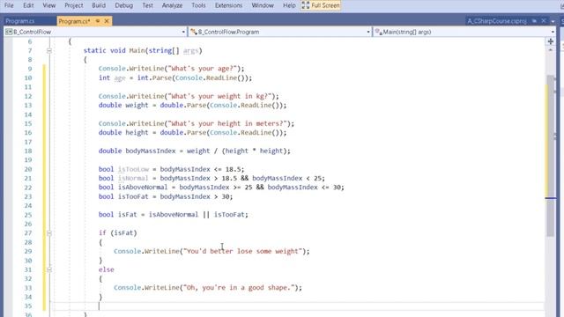Image resolution: width=564 pixels, height=317 pixels.
Task: Open the Extensions menu
Action: pos(228,5)
